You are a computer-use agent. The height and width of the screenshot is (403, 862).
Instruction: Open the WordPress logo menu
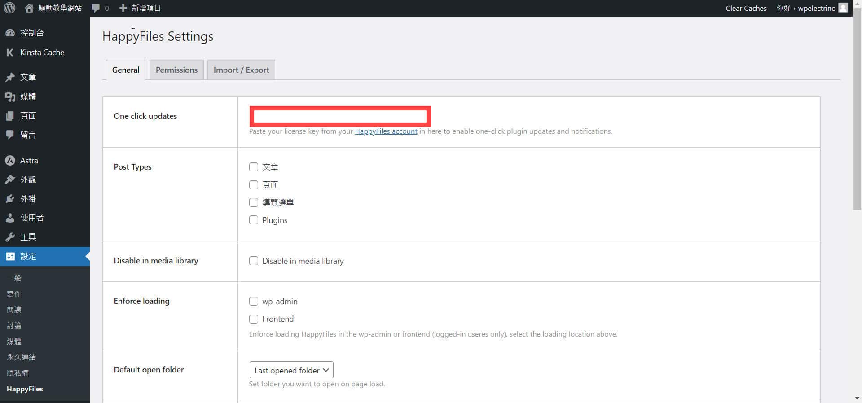click(9, 8)
